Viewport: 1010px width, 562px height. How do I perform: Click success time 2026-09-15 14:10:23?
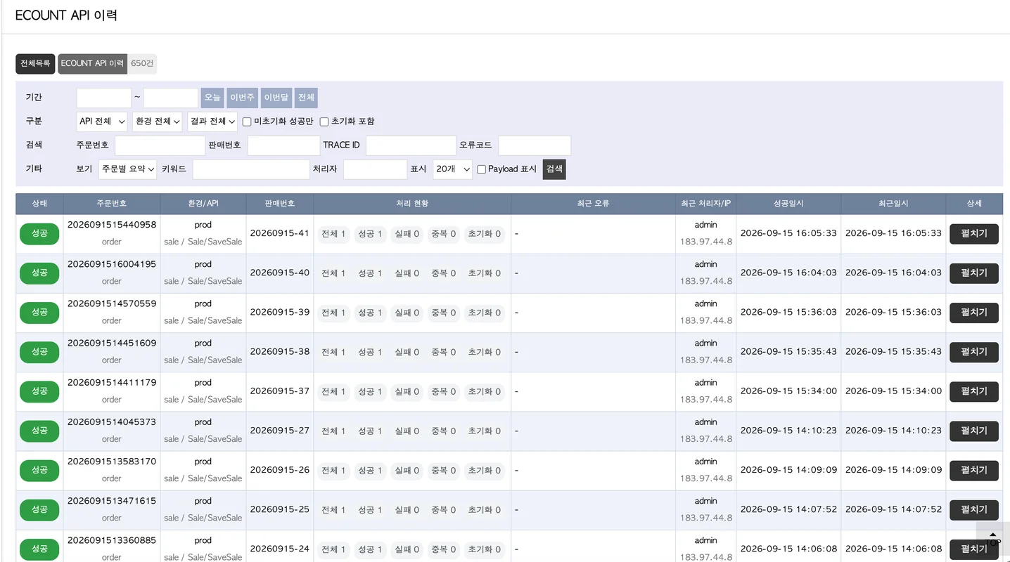tap(788, 431)
